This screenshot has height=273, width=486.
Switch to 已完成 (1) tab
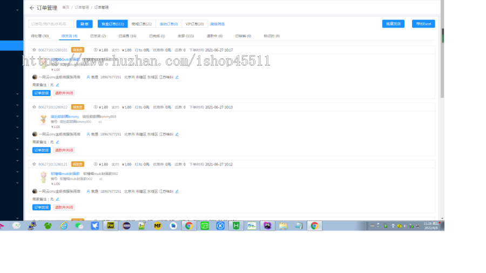[x=157, y=36]
